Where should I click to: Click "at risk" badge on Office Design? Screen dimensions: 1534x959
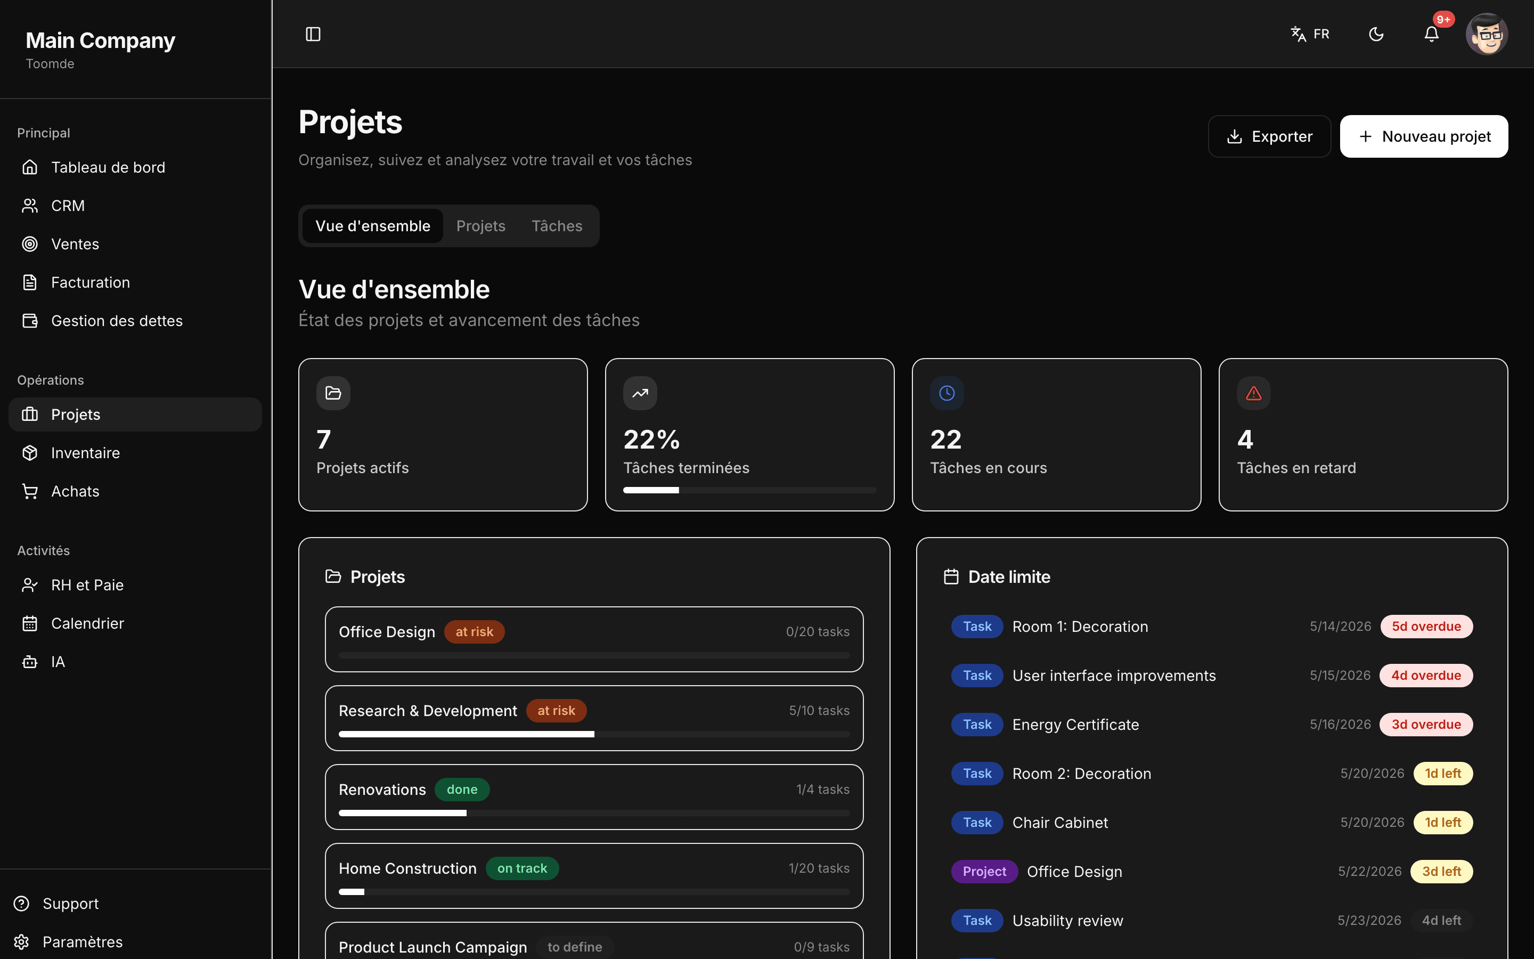click(x=474, y=632)
